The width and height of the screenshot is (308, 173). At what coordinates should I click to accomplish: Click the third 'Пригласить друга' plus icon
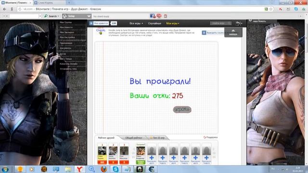pyautogui.click(x=174, y=158)
